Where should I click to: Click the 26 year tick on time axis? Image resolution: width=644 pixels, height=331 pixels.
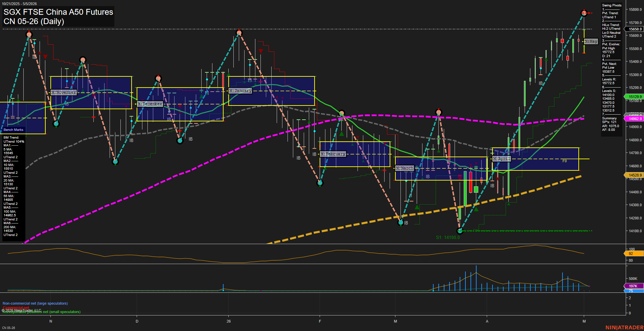tap(229, 321)
